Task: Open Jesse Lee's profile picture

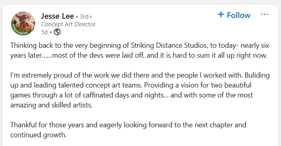Action: 23,23
